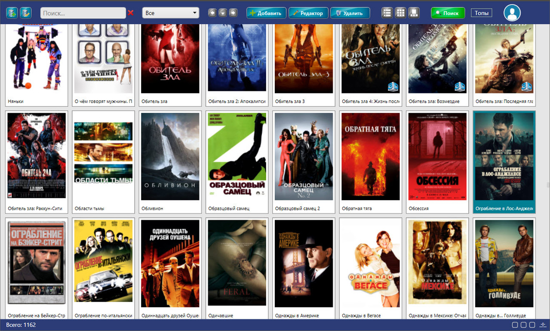Click the 'Добавить' button
The image size is (550, 331).
click(x=266, y=13)
